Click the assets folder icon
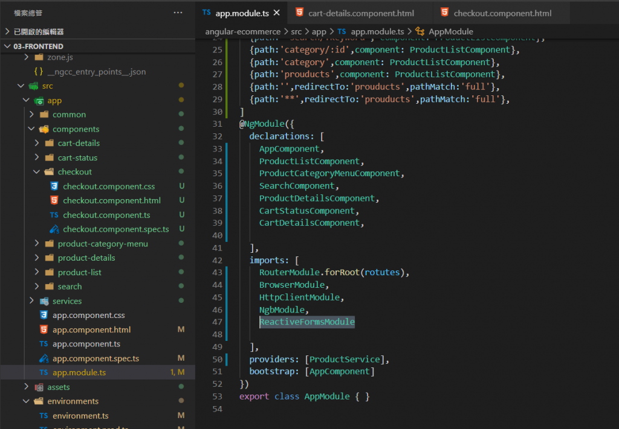619x429 pixels. tap(39, 387)
